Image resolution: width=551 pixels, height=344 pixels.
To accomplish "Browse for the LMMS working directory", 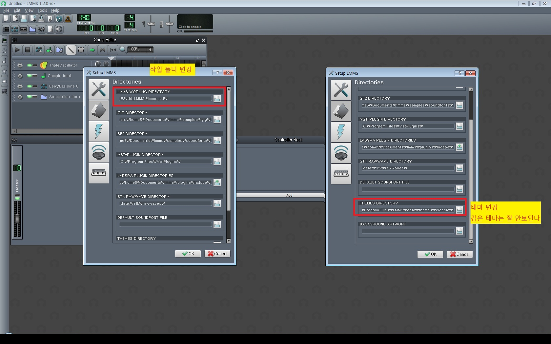I will click(217, 99).
